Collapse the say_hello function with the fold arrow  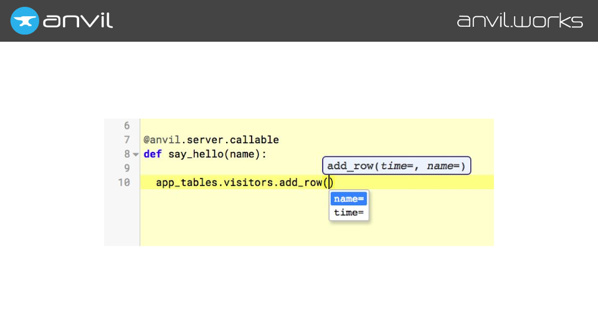click(x=136, y=154)
